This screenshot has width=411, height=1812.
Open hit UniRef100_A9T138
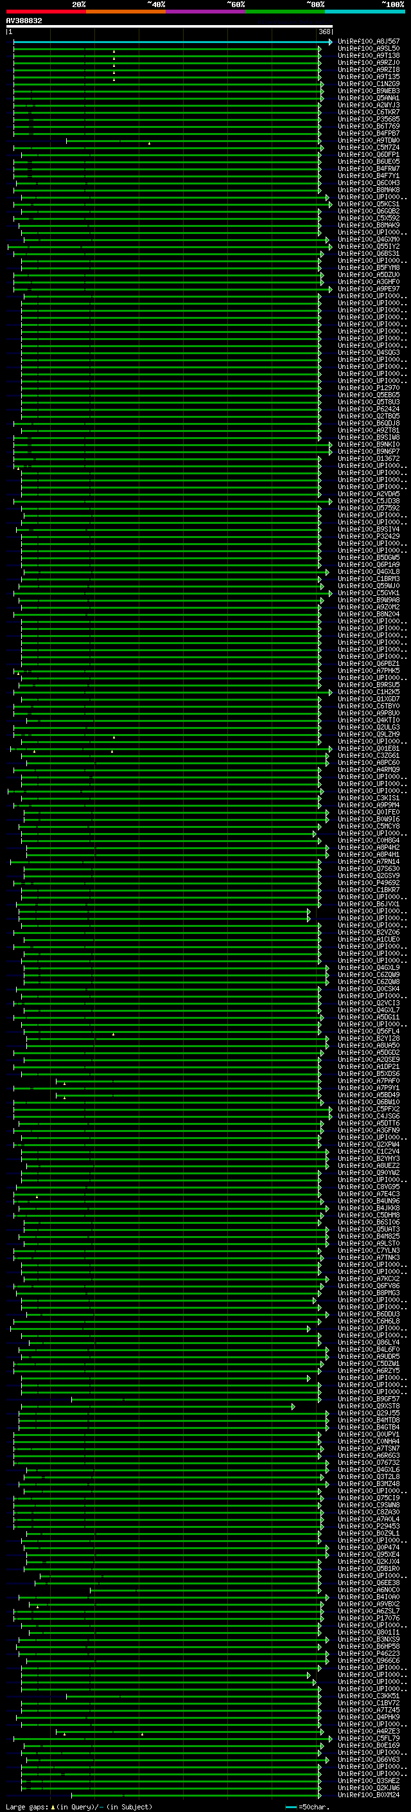coord(369,57)
